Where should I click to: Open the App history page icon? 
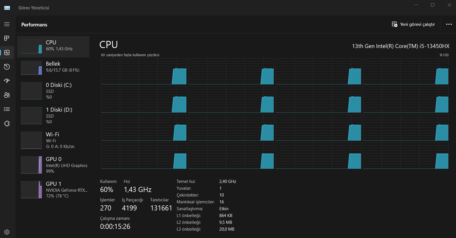[7, 67]
